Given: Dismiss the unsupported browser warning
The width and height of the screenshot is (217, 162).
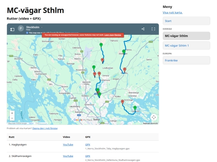Looking at the screenshot, I should (x=118, y=35).
